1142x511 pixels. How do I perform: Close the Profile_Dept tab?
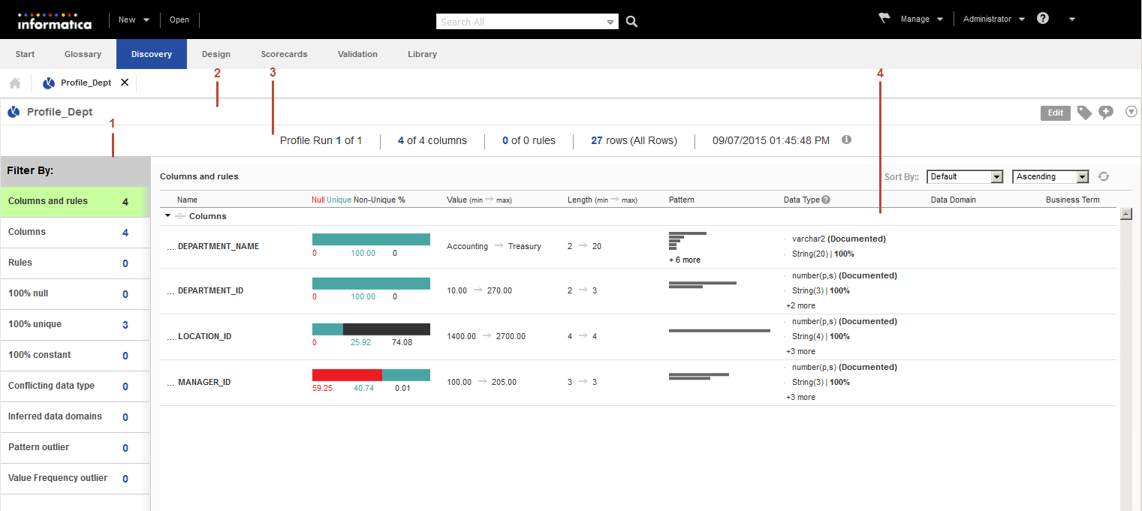tap(125, 83)
